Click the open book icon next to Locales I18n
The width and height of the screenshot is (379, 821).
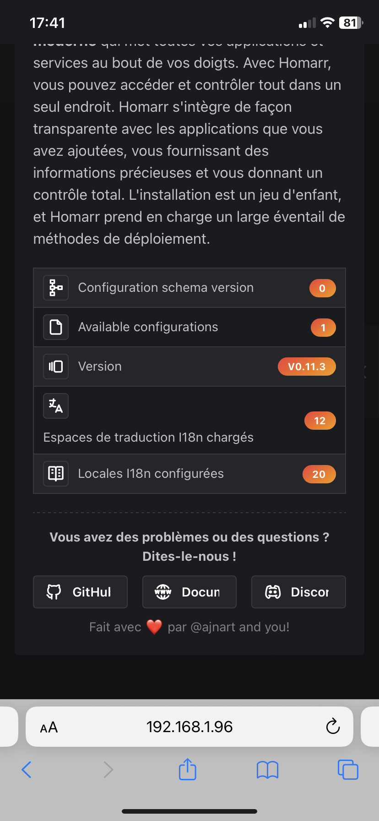(55, 474)
